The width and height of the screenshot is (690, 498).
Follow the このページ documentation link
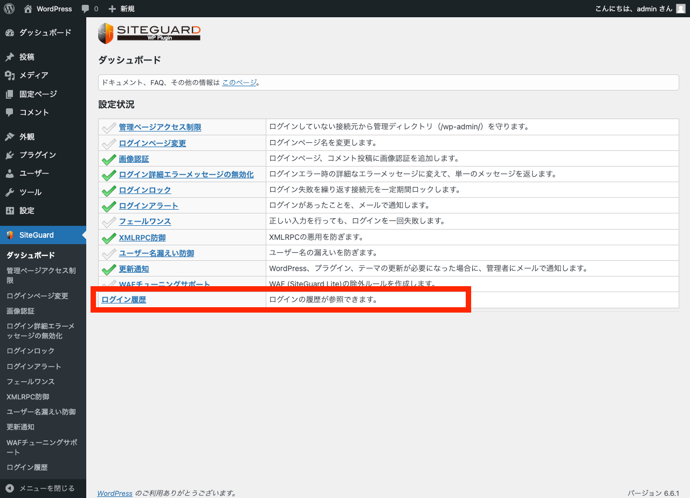pyautogui.click(x=239, y=82)
